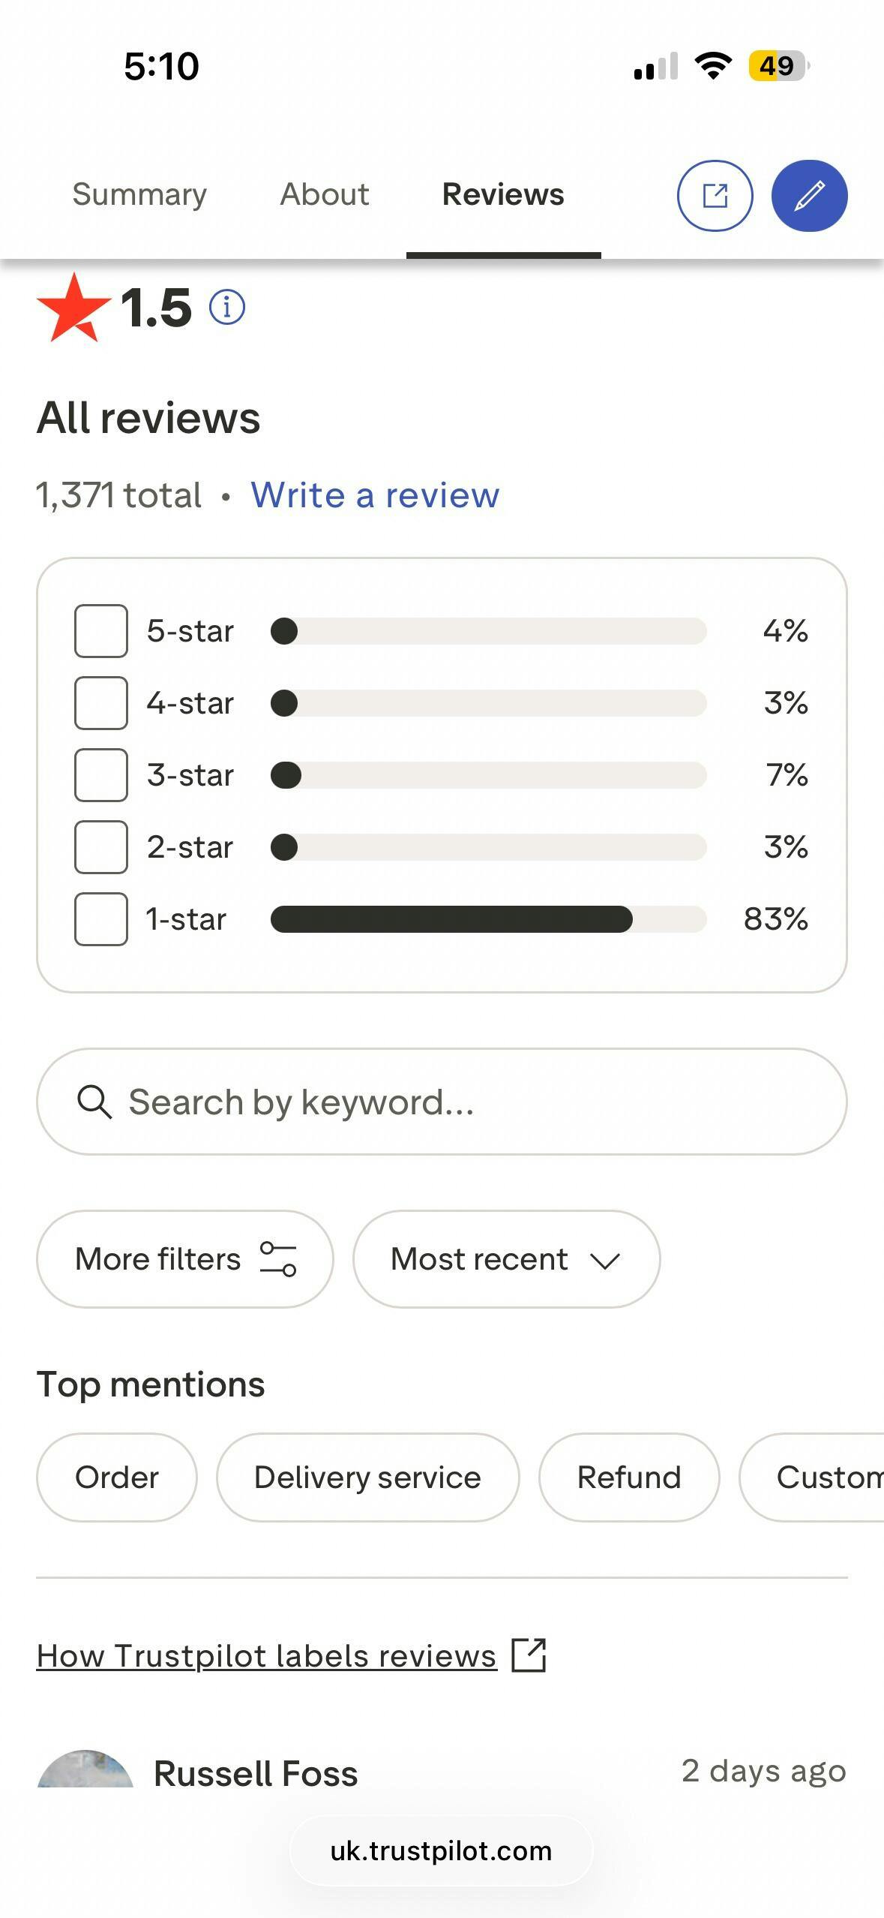Image resolution: width=884 pixels, height=1918 pixels.
Task: Open the Most recent sort dropdown
Action: (506, 1259)
